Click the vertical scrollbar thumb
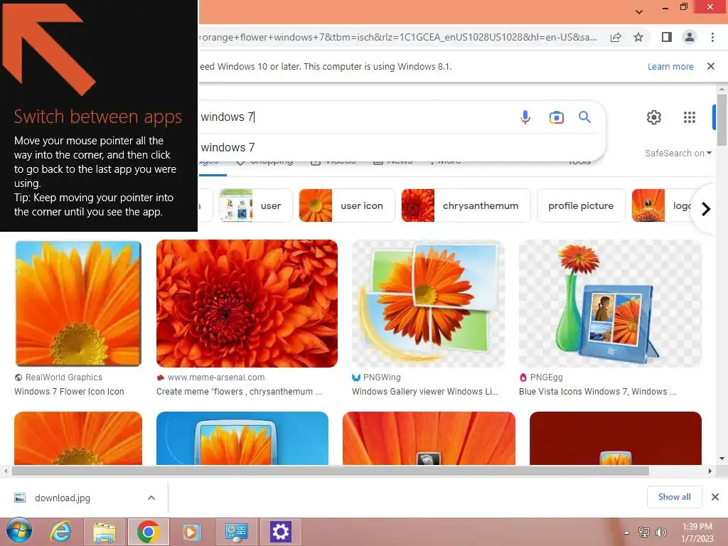Screen dimensions: 728x546 coord(722,119)
